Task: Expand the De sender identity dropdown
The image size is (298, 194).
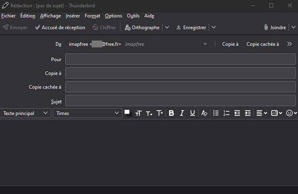Action: (205, 44)
